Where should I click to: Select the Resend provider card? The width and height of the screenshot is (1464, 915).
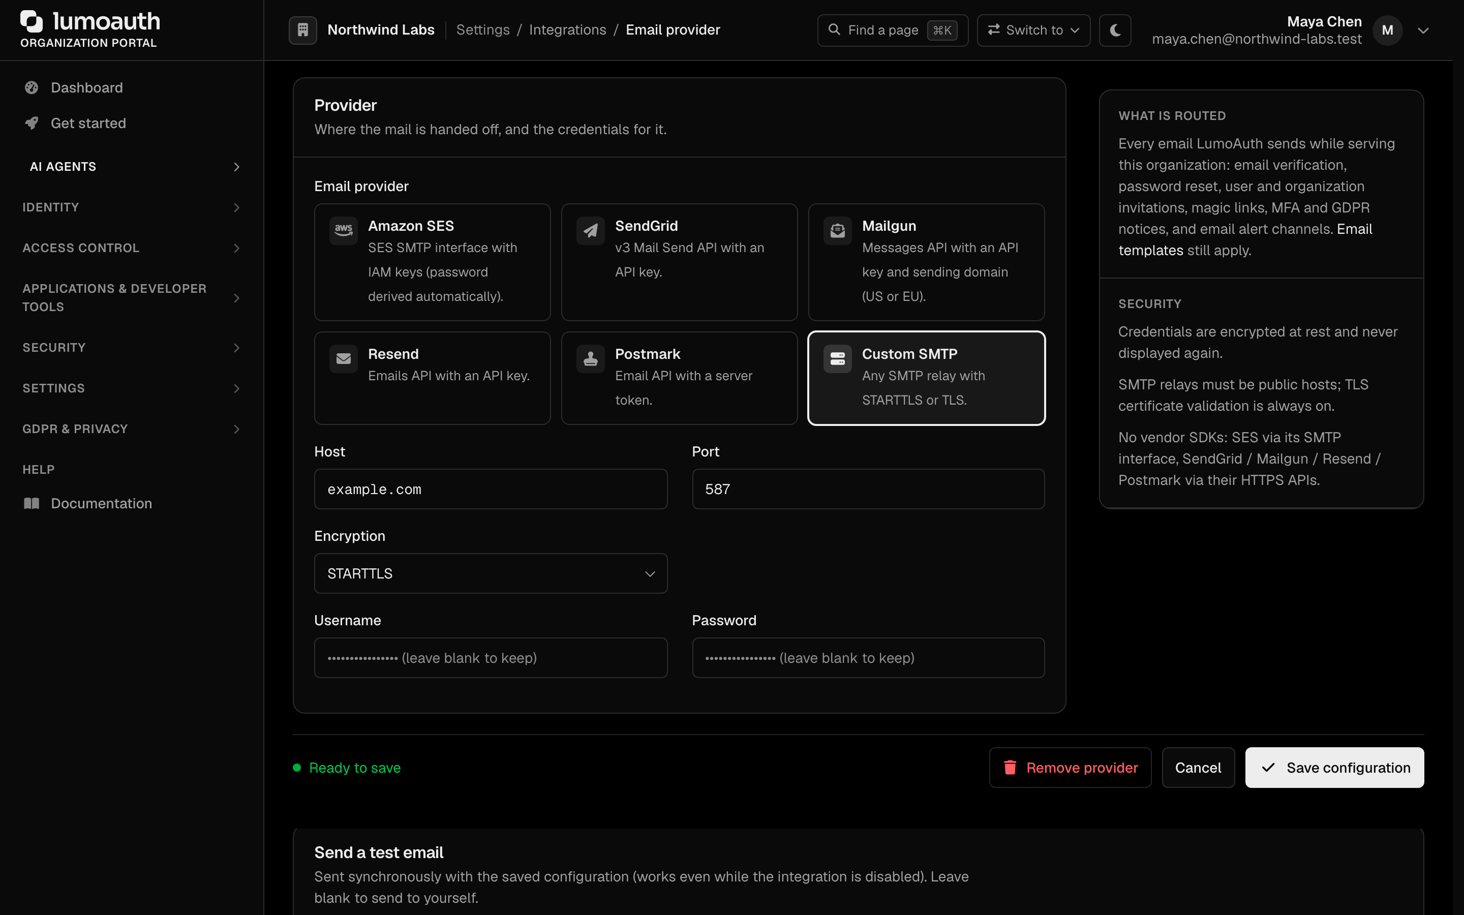coord(432,378)
